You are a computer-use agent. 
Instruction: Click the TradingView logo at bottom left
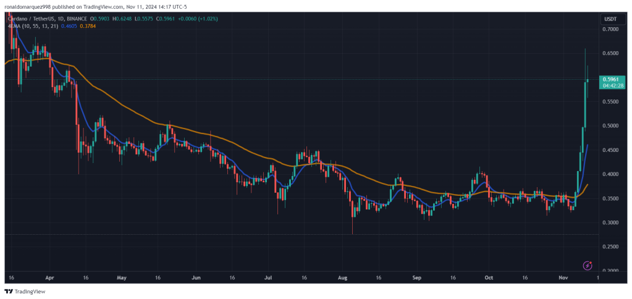pyautogui.click(x=25, y=292)
